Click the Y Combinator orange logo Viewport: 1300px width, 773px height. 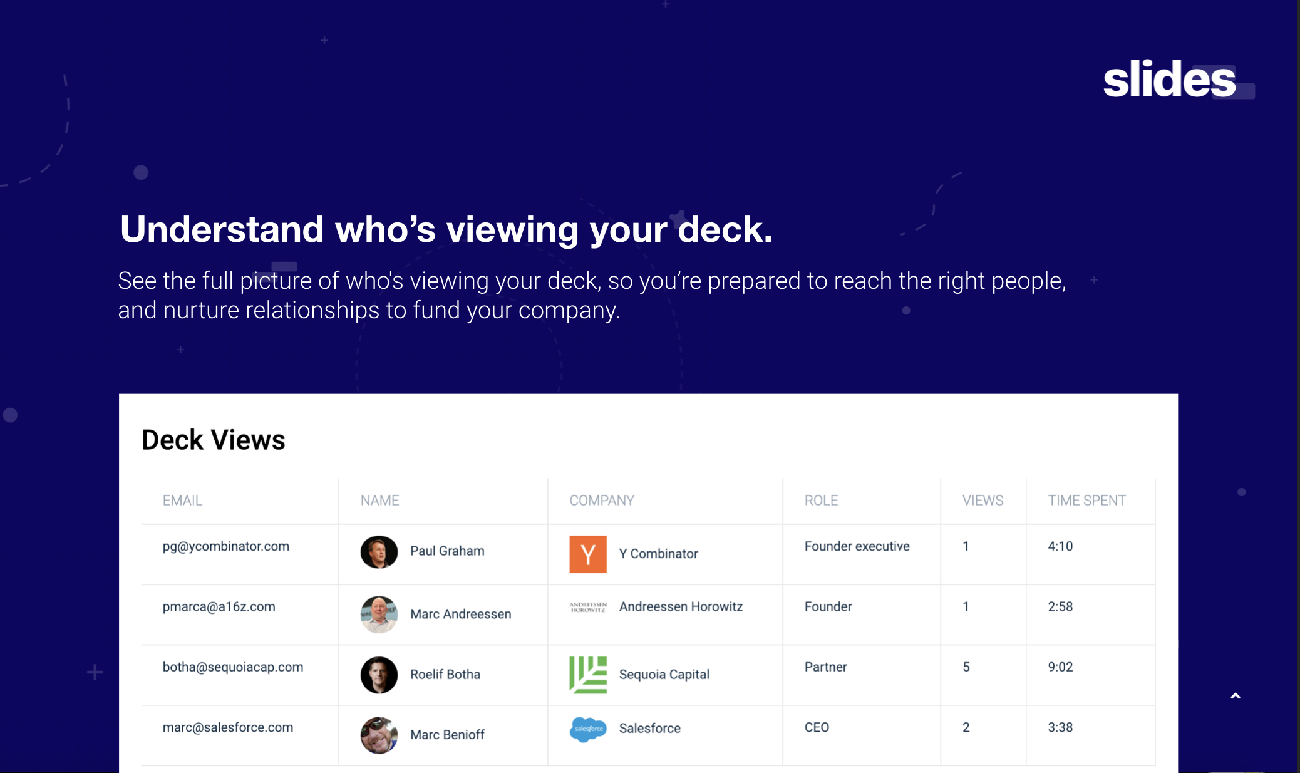click(588, 554)
